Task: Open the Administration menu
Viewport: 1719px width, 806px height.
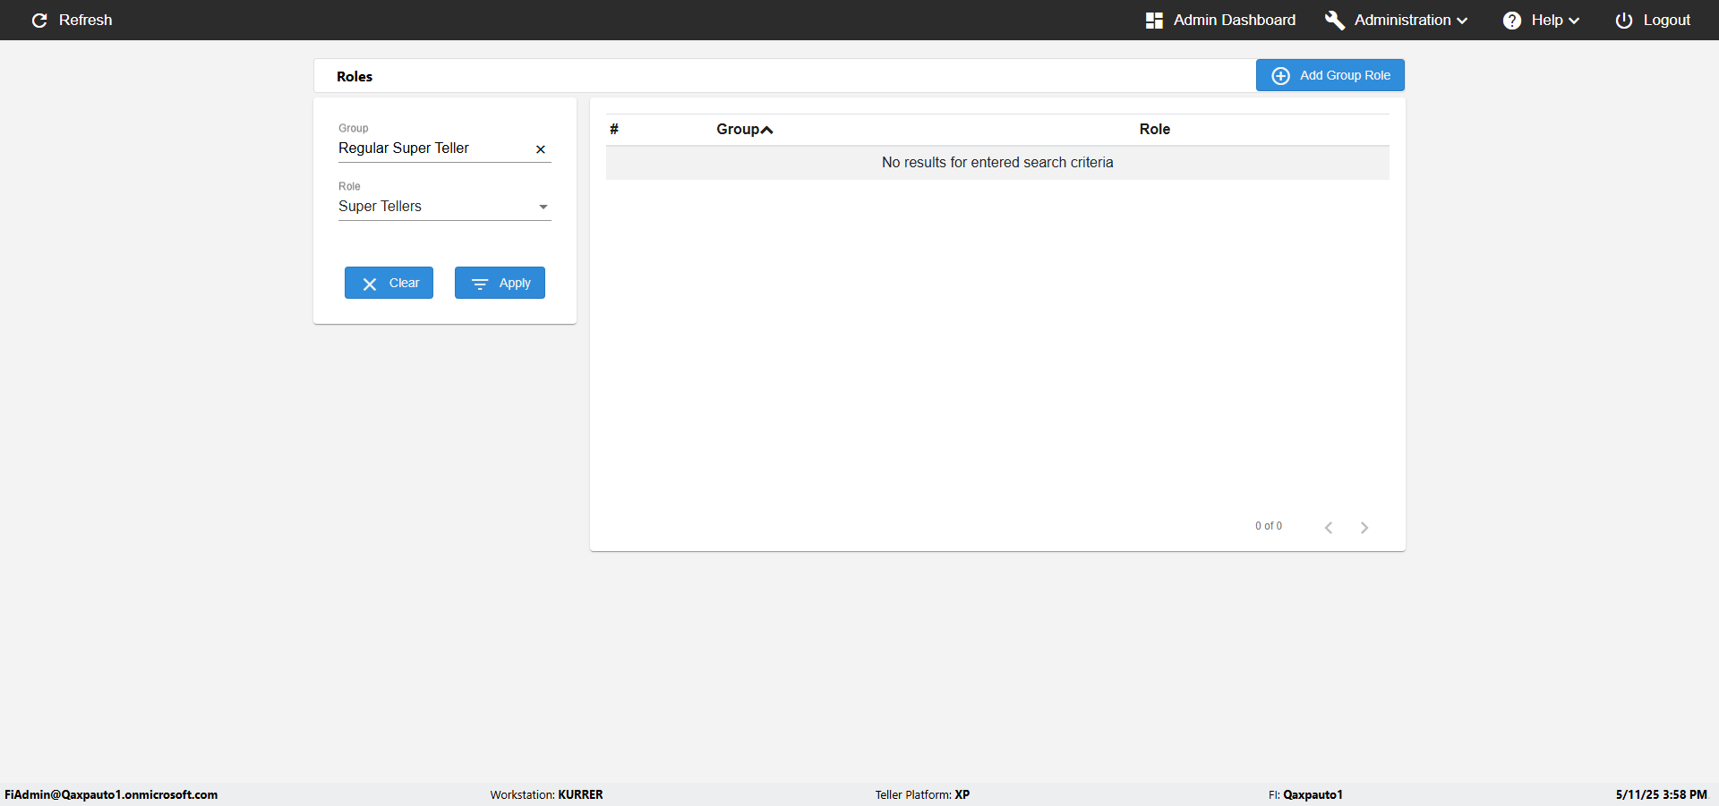Action: click(x=1397, y=20)
